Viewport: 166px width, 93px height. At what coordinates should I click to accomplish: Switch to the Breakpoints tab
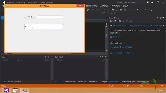70,82
